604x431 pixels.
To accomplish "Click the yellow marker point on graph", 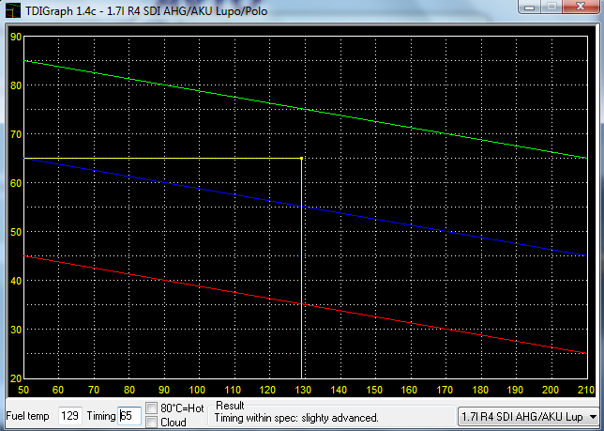I will click(301, 159).
